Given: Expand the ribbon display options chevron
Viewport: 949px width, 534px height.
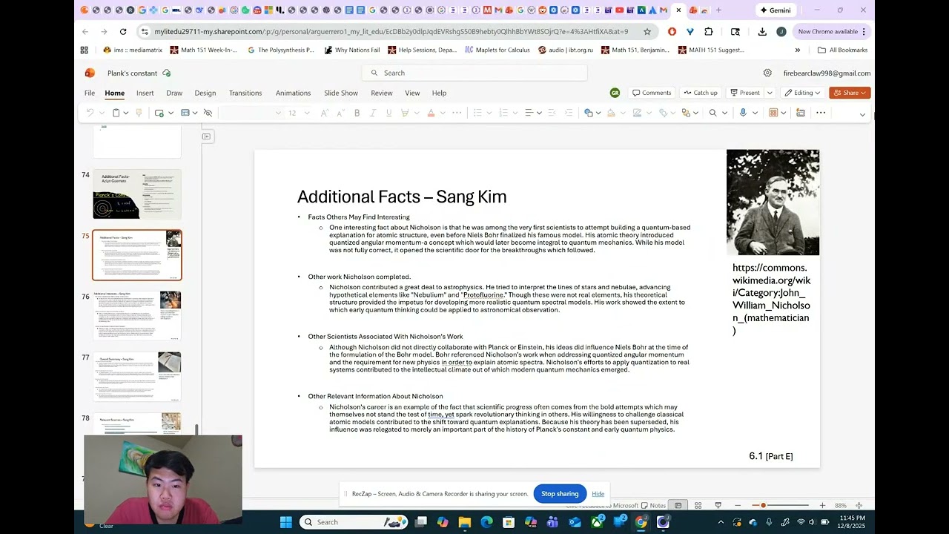Looking at the screenshot, I should (x=862, y=114).
